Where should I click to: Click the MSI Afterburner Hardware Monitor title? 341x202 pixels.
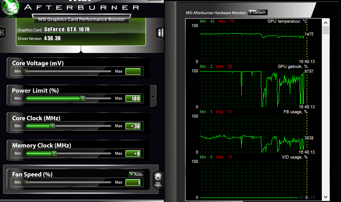(x=216, y=13)
